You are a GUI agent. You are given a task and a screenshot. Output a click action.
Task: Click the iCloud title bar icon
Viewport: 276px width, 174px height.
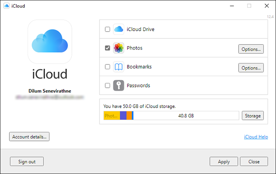tap(7, 6)
